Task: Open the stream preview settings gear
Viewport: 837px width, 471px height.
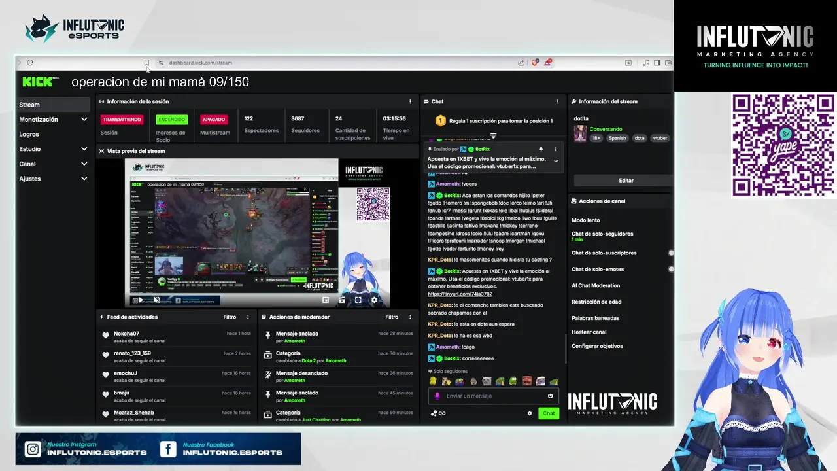Action: point(374,300)
